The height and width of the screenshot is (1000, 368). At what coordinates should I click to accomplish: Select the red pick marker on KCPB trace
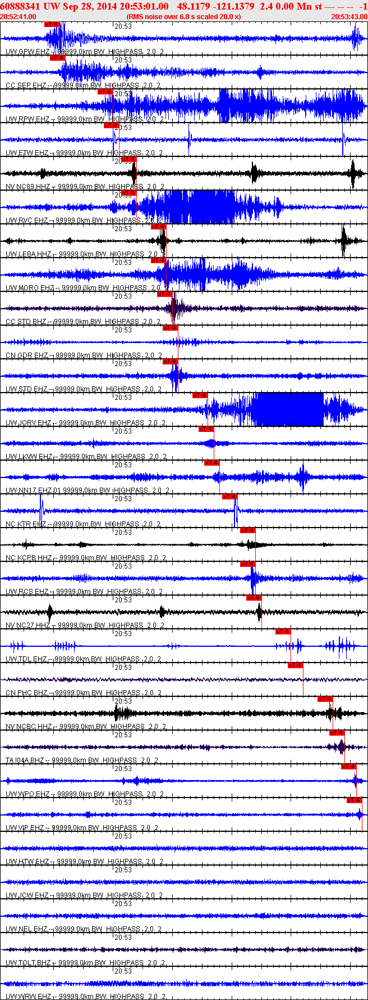pyautogui.click(x=247, y=530)
